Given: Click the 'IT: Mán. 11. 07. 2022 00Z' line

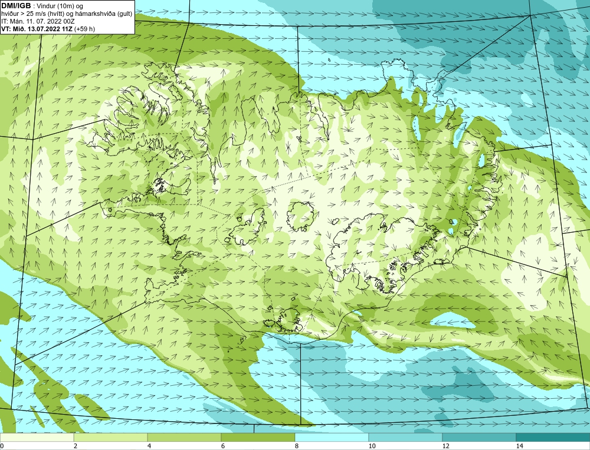Looking at the screenshot, I should 38,21.
